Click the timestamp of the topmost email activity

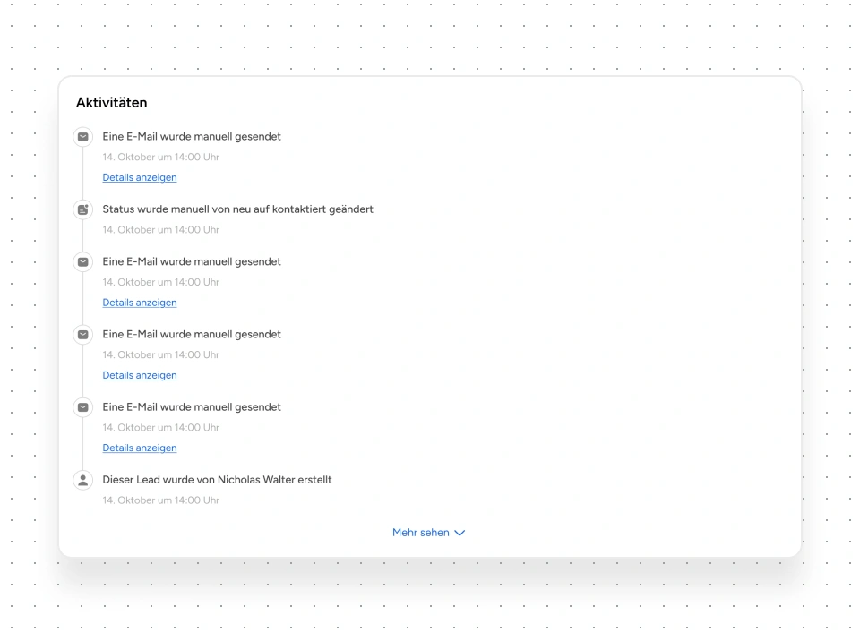tap(160, 158)
